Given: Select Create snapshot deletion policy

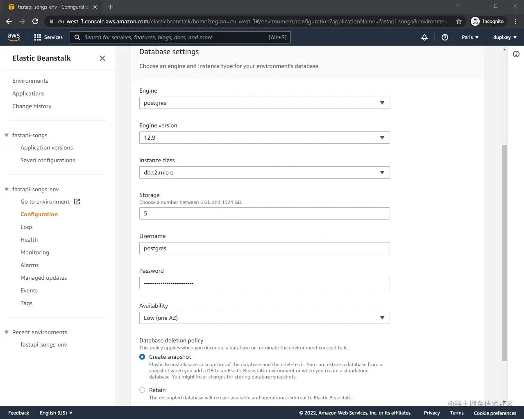Looking at the screenshot, I should point(142,357).
